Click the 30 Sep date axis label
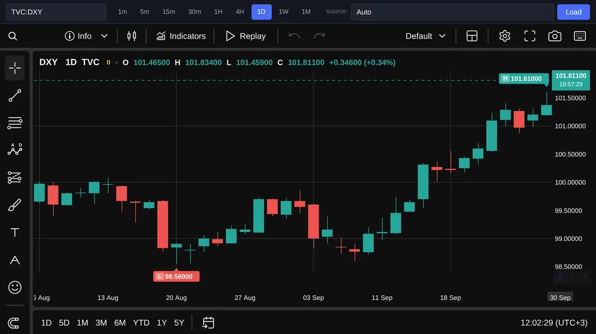Viewport: 596px width, 334px height. click(x=560, y=297)
